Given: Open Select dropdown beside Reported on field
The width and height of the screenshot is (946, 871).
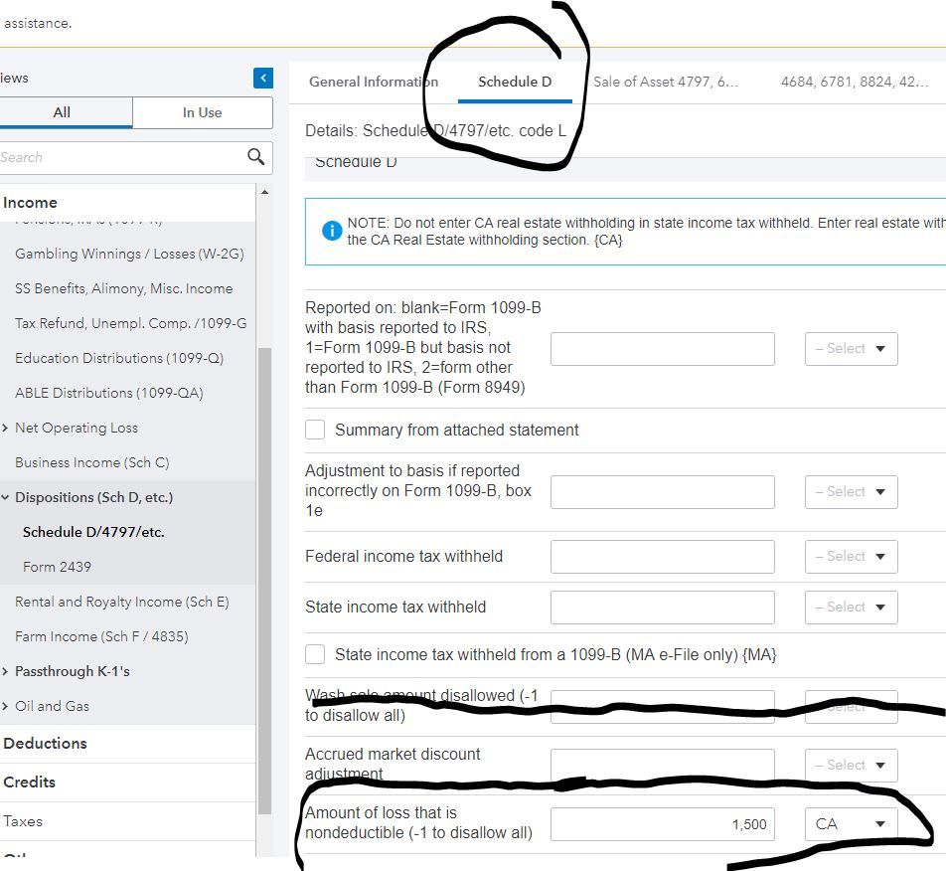Looking at the screenshot, I should tap(851, 349).
